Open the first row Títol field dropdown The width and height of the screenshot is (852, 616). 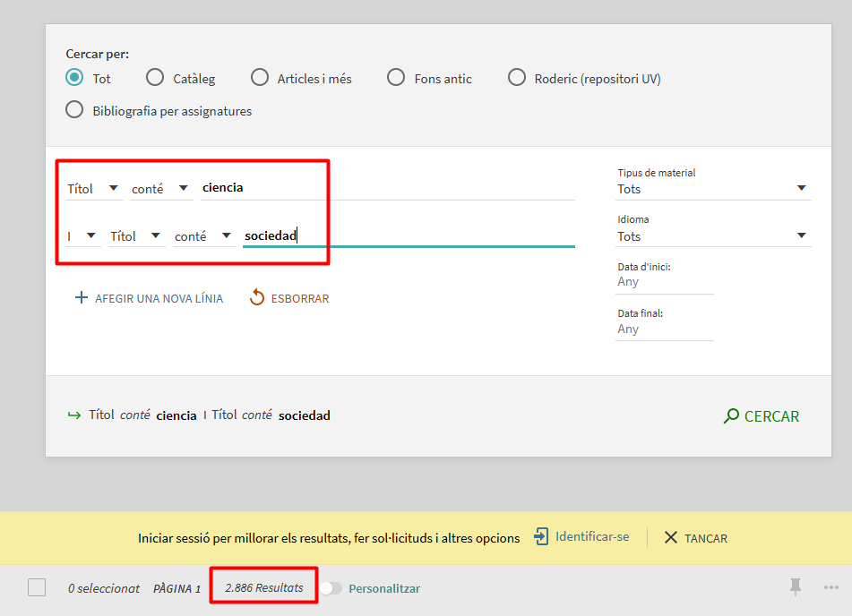click(x=93, y=188)
